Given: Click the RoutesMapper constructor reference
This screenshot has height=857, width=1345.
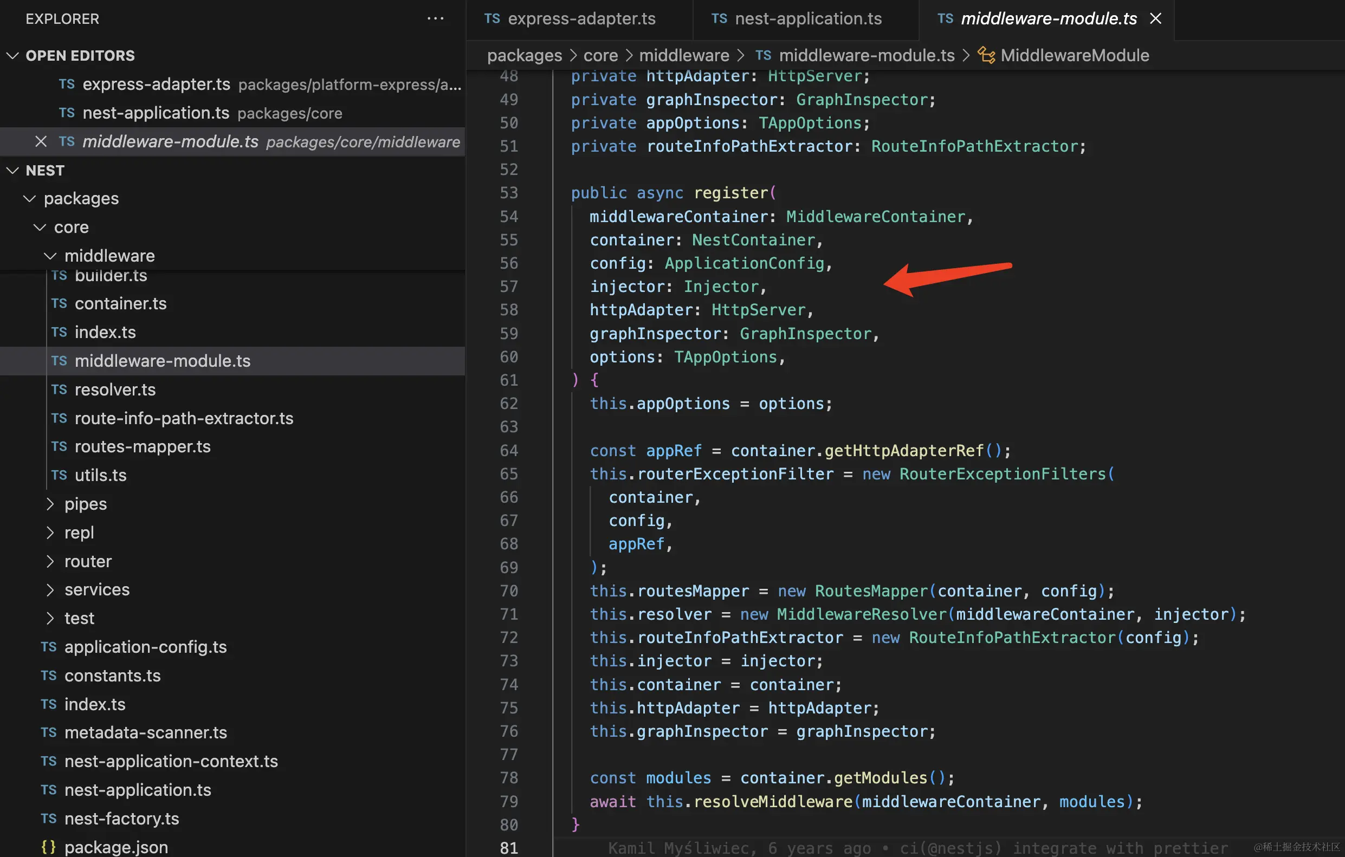Looking at the screenshot, I should click(871, 590).
